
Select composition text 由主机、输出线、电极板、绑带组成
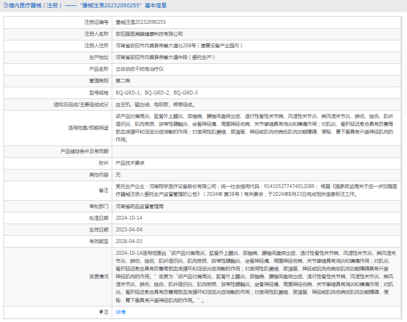(x=155, y=105)
